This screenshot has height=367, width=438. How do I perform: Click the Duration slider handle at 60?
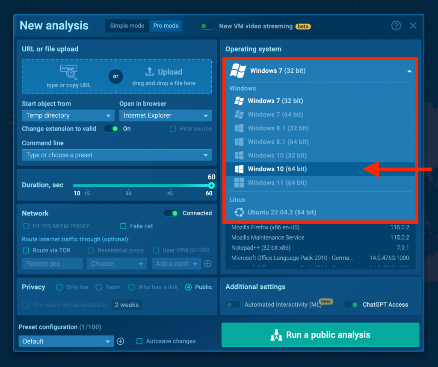tap(211, 185)
